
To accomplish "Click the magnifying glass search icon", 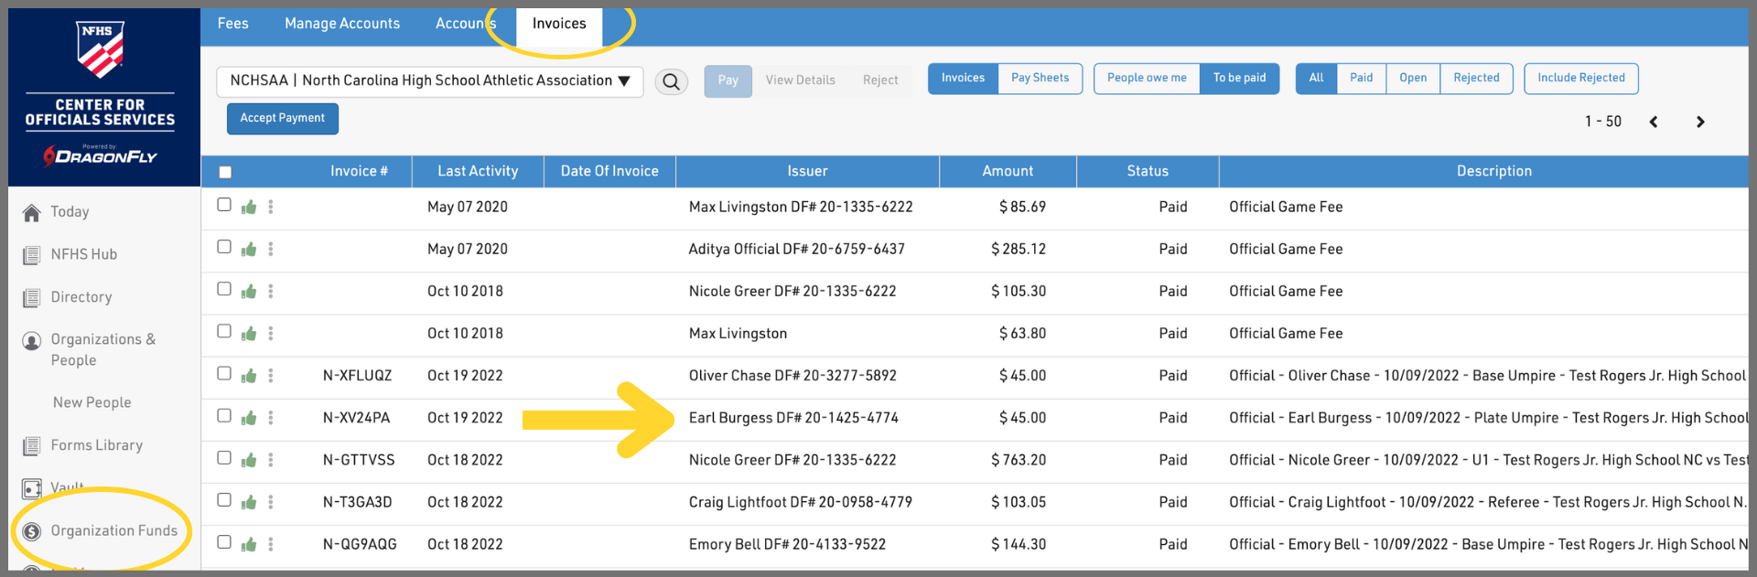I will [x=671, y=81].
